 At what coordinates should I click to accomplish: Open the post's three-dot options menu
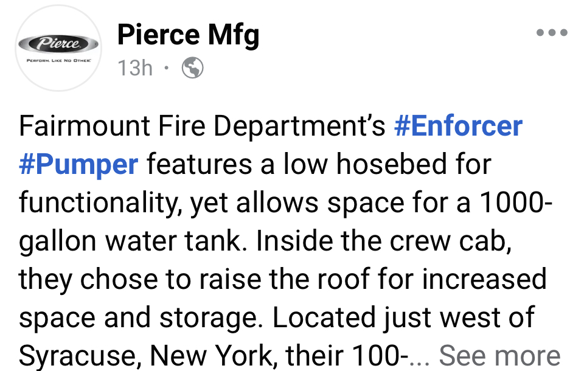click(552, 33)
